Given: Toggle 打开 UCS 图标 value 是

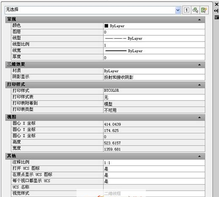Looking at the screenshot, I should pos(154,169).
